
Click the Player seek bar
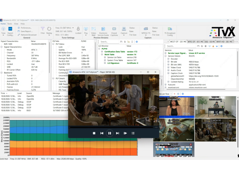111,127
